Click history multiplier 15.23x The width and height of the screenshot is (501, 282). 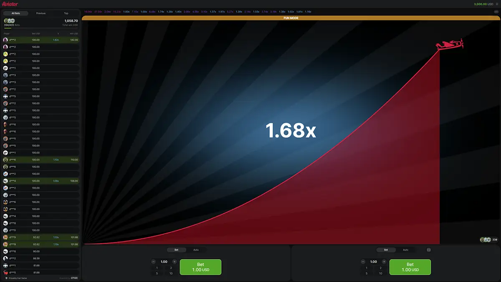(117, 12)
